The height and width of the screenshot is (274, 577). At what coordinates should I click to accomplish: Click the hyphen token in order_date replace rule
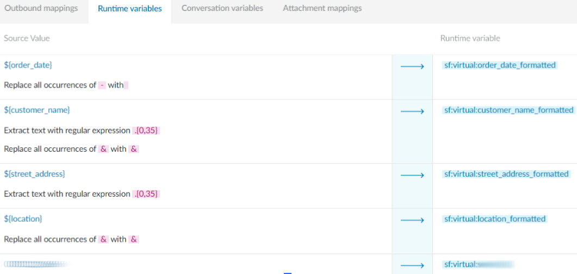coord(102,85)
